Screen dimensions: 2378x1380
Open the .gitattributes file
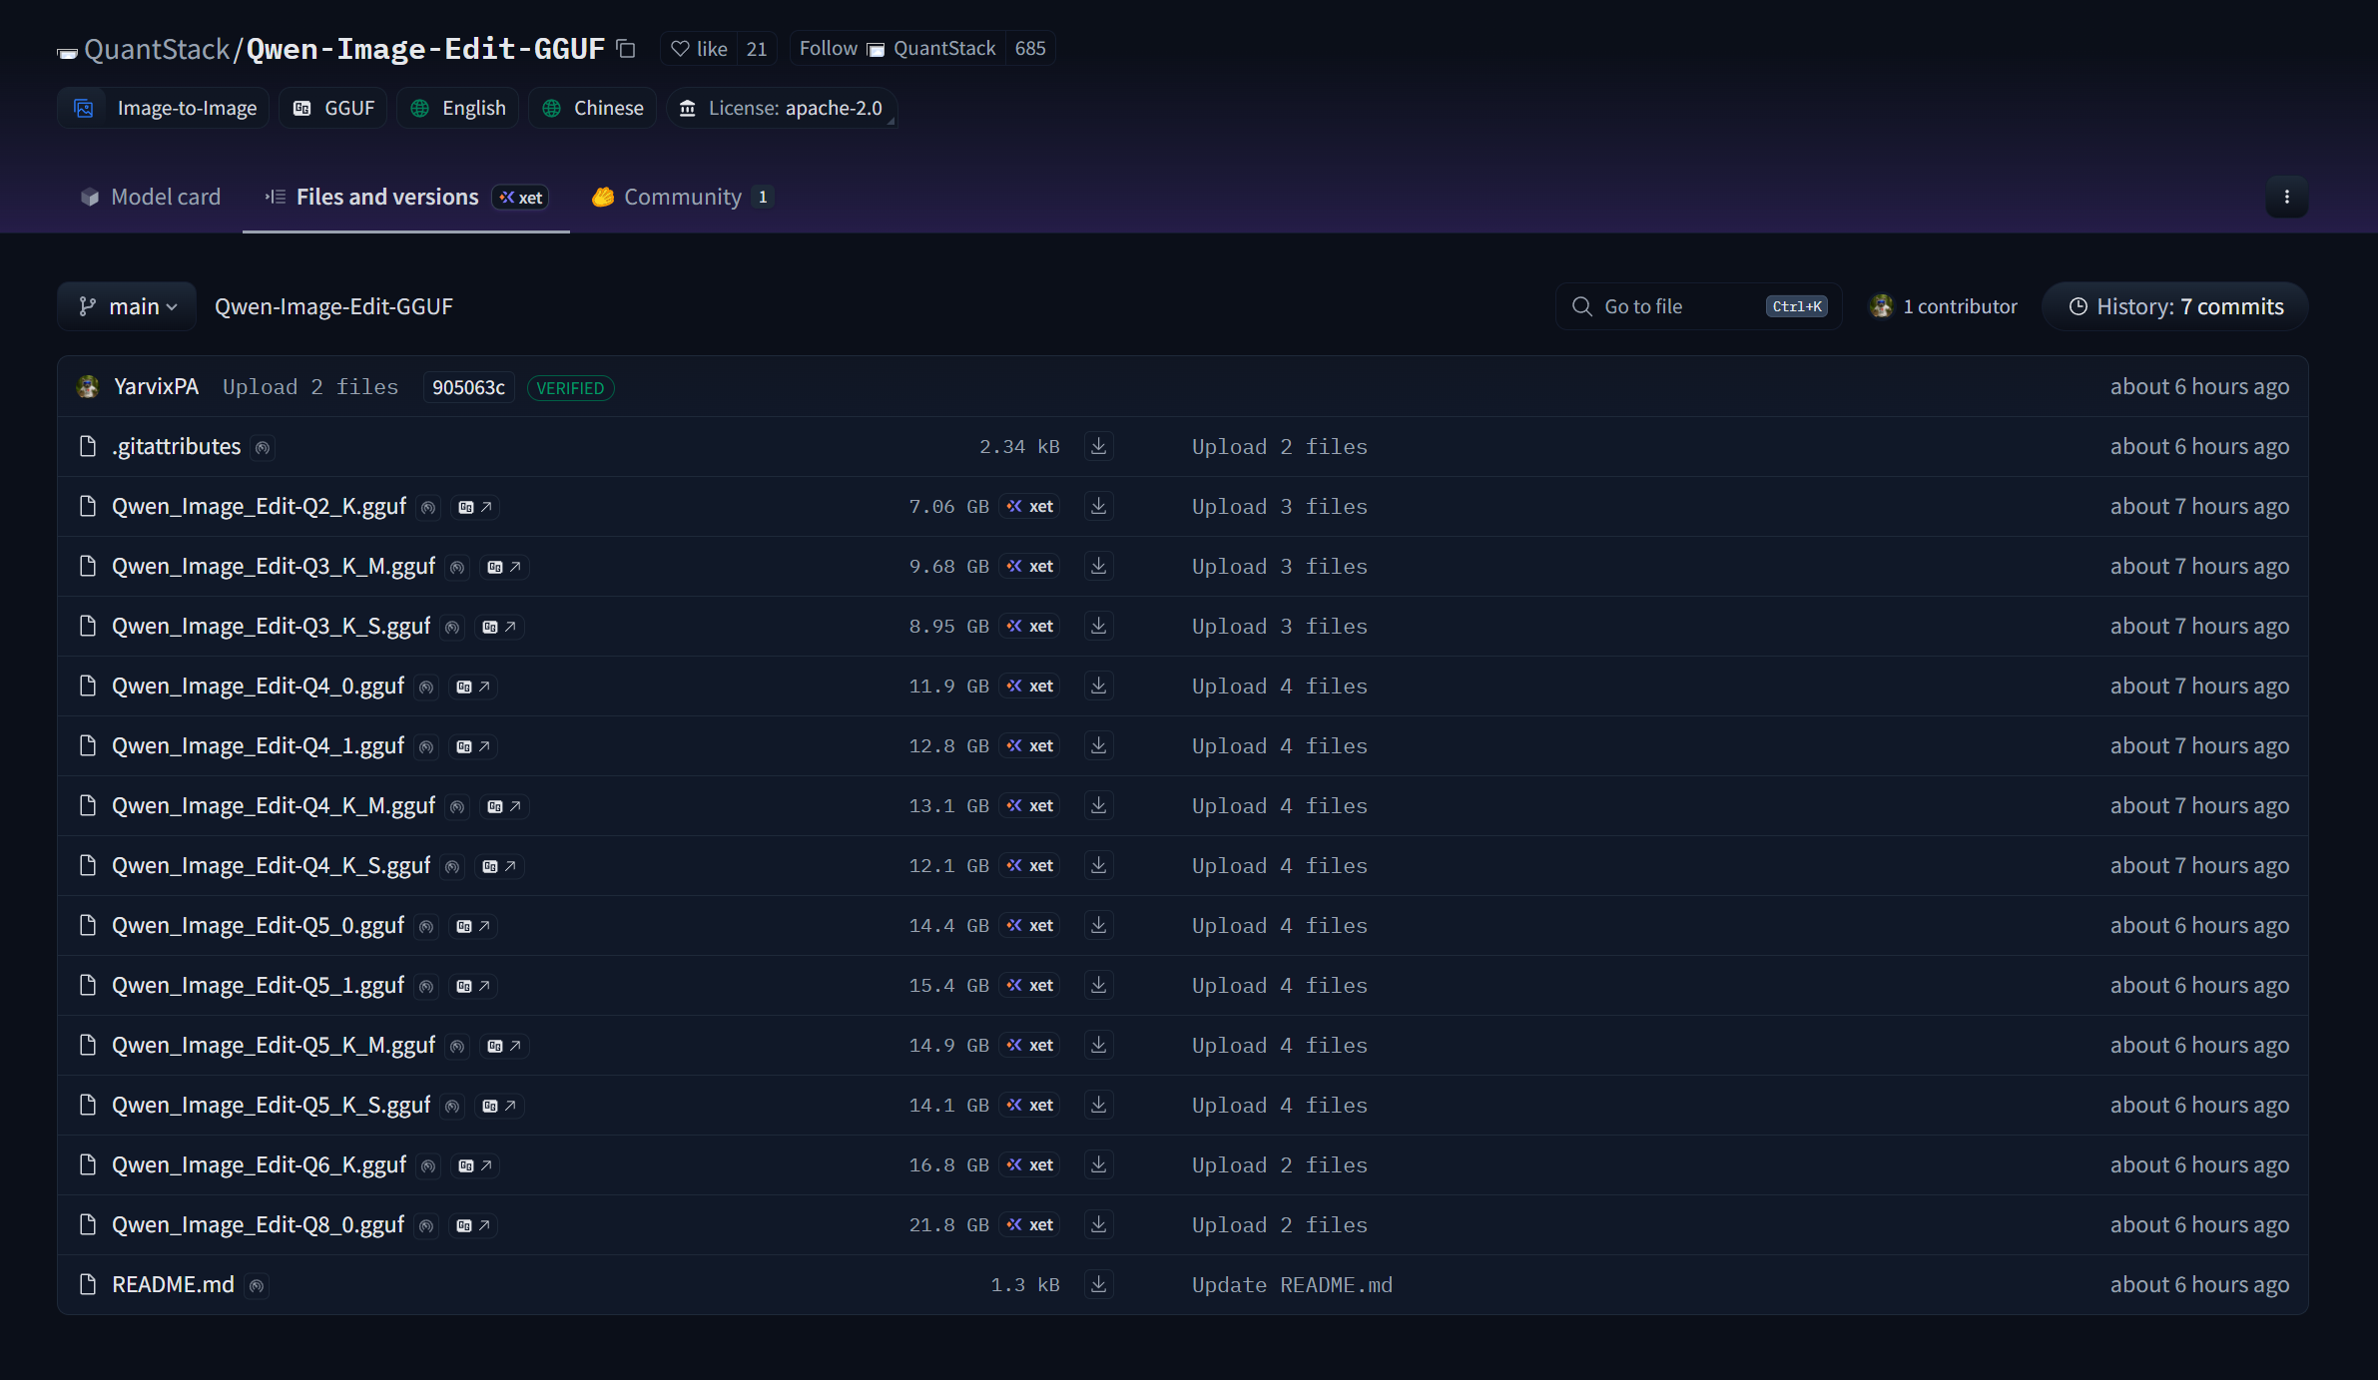(177, 446)
